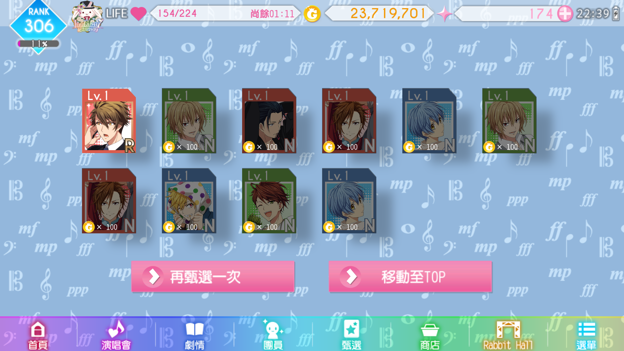Select the black-haired character N card
This screenshot has width=624, height=351.
click(269, 121)
